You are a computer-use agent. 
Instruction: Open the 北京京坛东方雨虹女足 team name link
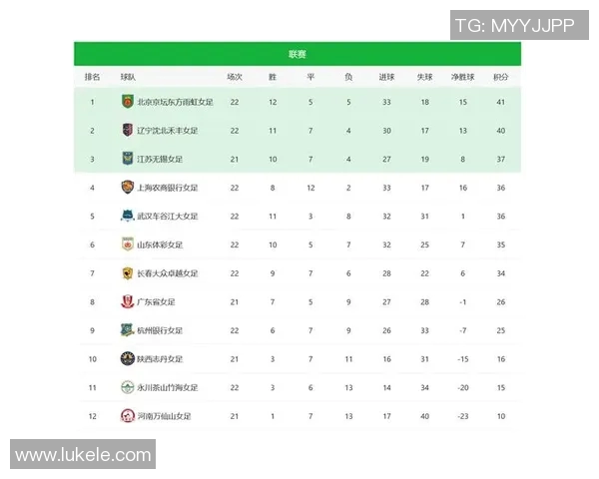click(175, 101)
